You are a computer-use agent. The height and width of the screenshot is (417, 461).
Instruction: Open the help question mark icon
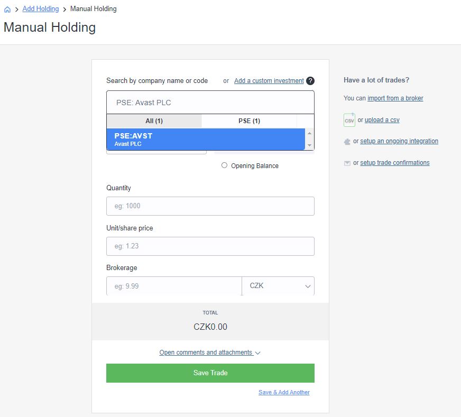[310, 81]
